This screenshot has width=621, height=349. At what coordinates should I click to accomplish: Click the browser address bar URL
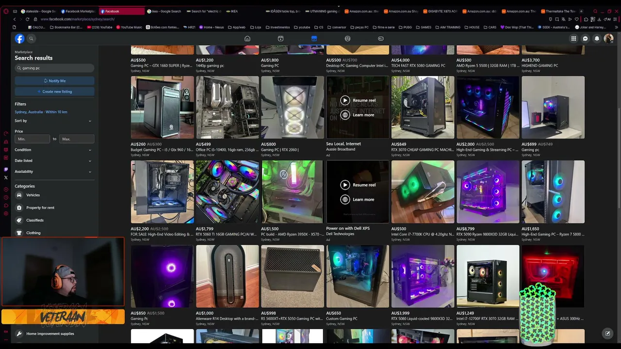click(78, 19)
